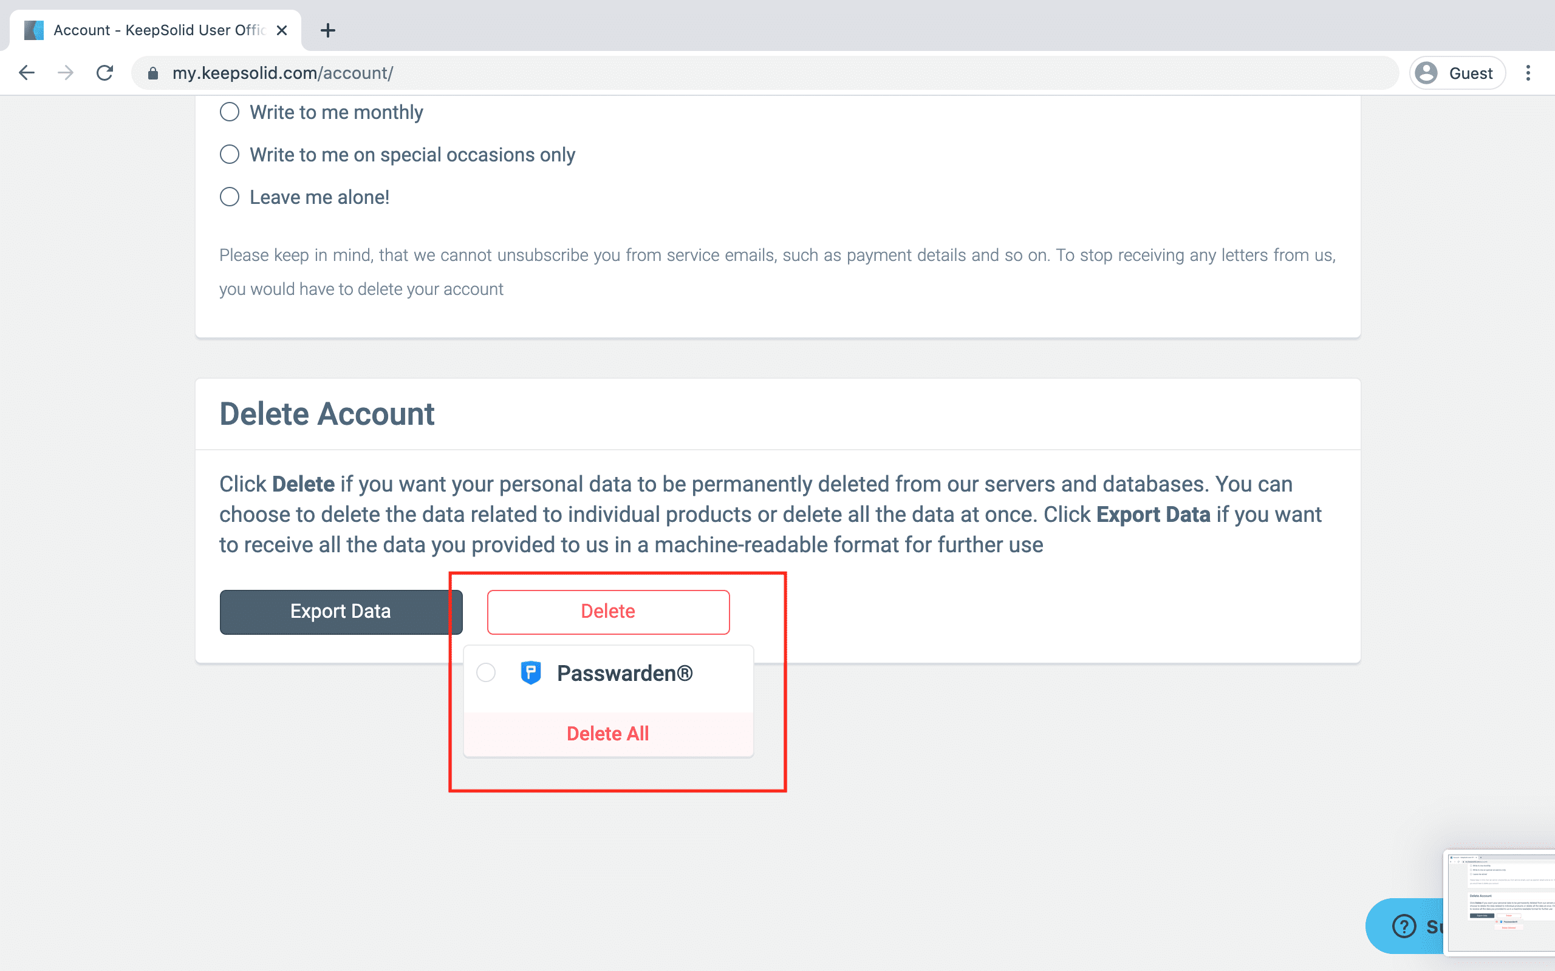Select the Passwarden radio button

[x=486, y=673]
